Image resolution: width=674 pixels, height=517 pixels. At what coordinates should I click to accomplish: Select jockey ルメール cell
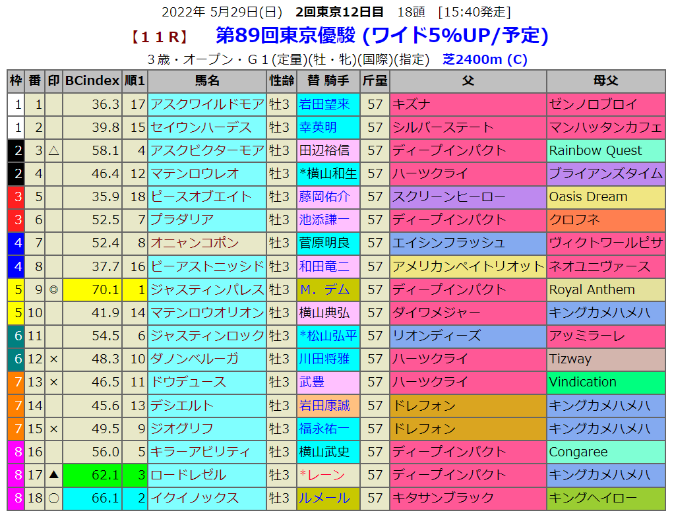324,498
